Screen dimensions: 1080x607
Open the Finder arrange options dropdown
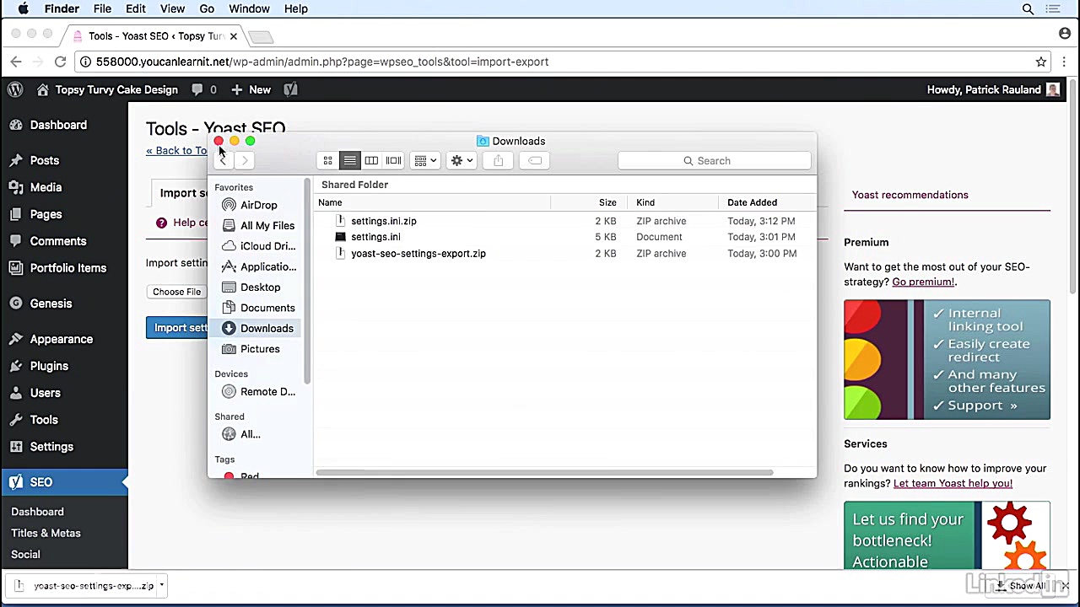(425, 160)
